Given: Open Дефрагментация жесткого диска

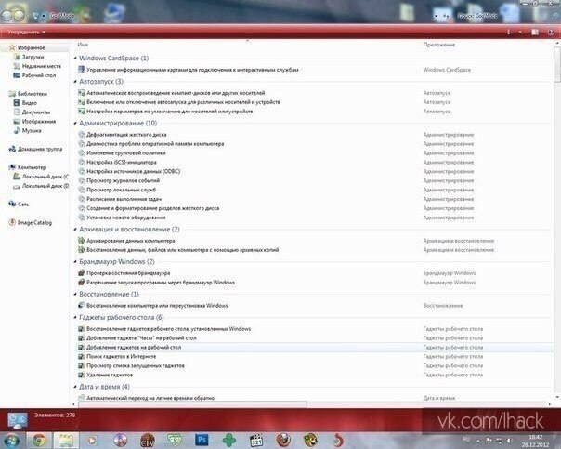Looking at the screenshot, I should click(126, 135).
